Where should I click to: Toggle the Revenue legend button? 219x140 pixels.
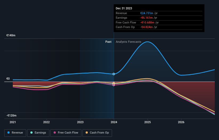[15, 133]
